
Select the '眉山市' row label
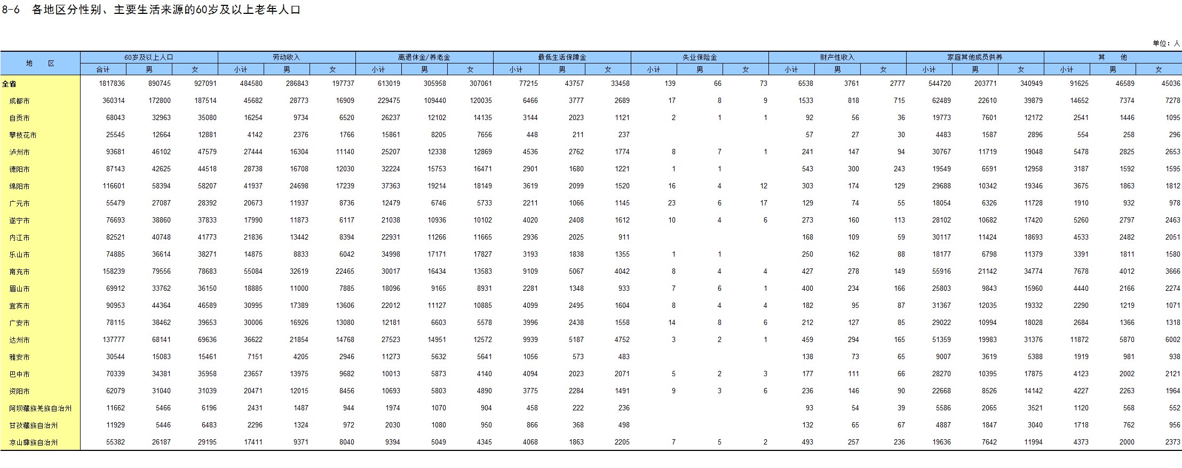19,289
